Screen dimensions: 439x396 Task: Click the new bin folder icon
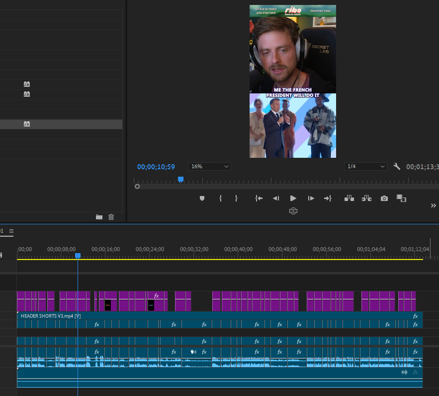(99, 217)
